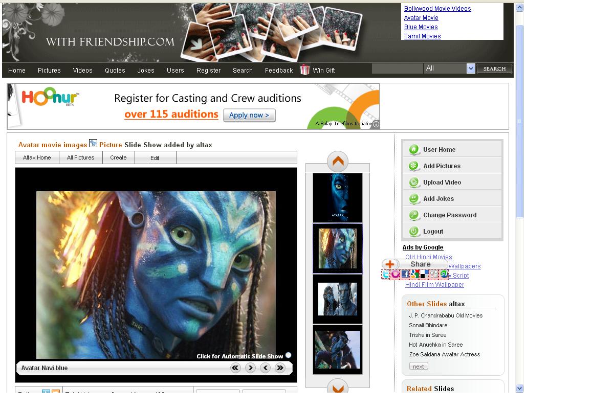Click the Upload Video green icon
The height and width of the screenshot is (409, 614).
pyautogui.click(x=414, y=183)
